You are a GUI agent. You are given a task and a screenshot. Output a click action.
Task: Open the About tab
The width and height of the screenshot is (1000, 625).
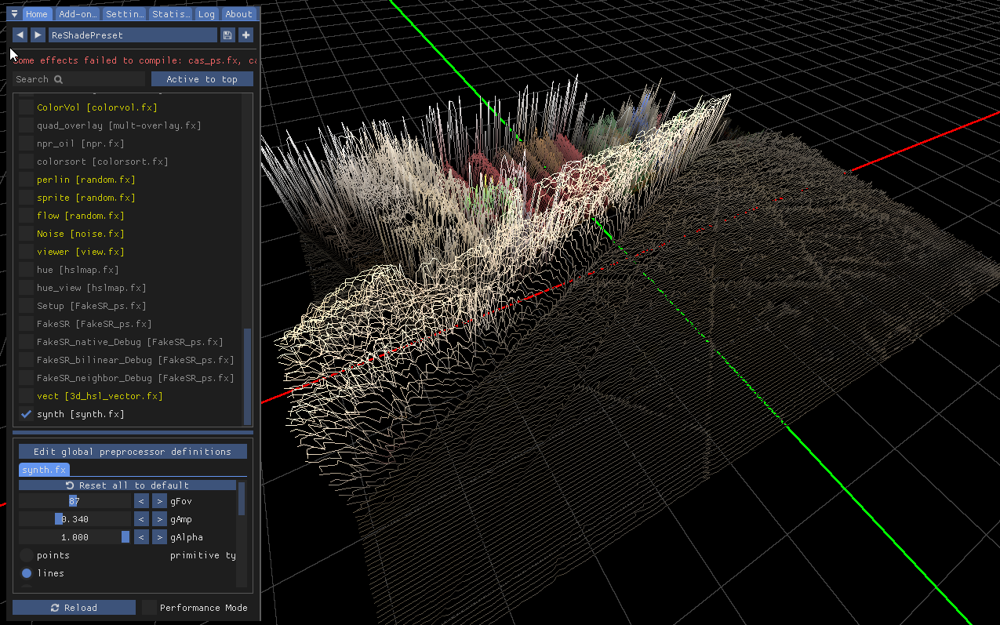click(x=238, y=14)
